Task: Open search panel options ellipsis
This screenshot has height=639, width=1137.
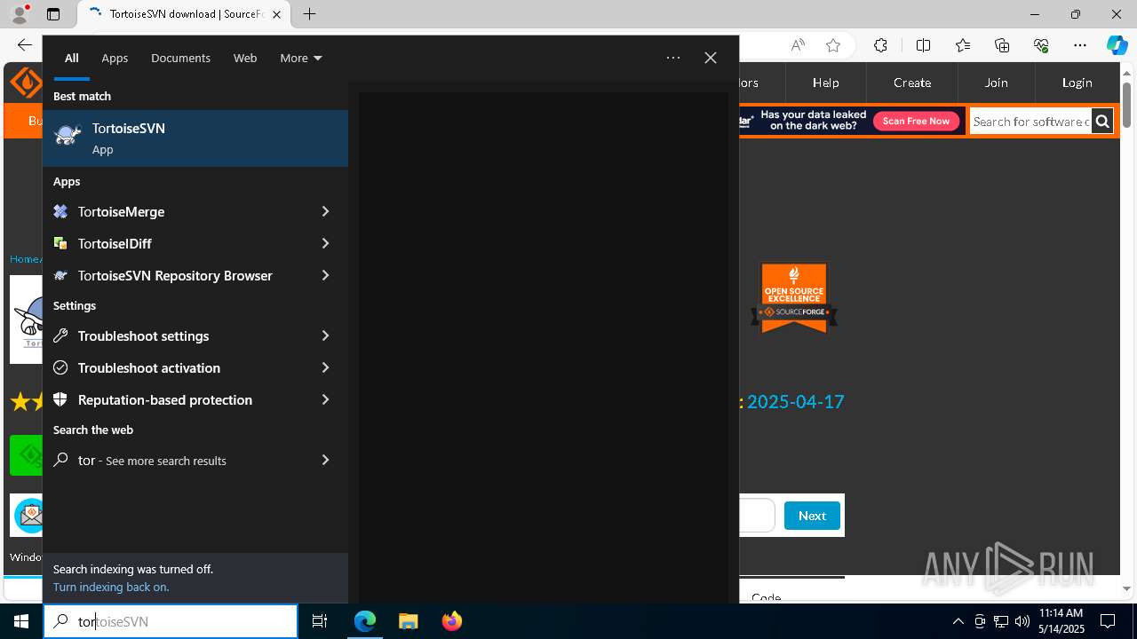Action: [673, 58]
